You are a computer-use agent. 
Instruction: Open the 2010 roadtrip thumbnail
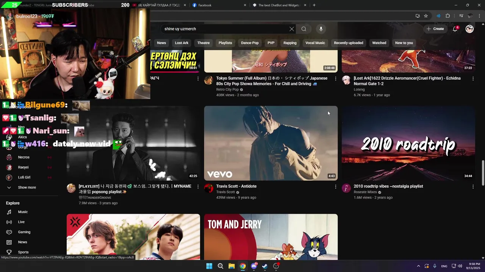[x=408, y=143]
